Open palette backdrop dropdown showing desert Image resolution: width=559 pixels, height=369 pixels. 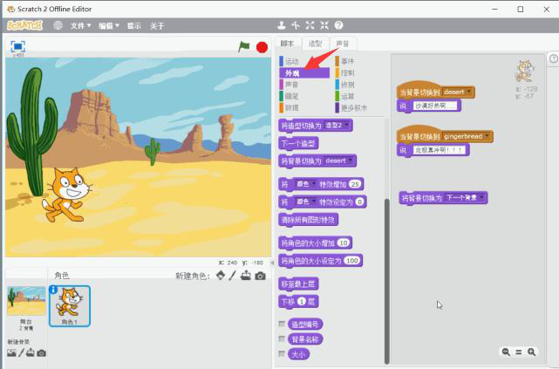(x=339, y=161)
